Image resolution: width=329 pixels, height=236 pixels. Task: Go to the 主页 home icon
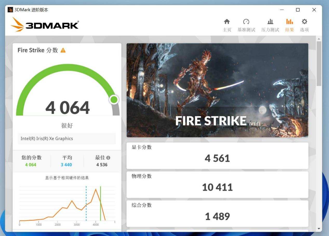[227, 22]
